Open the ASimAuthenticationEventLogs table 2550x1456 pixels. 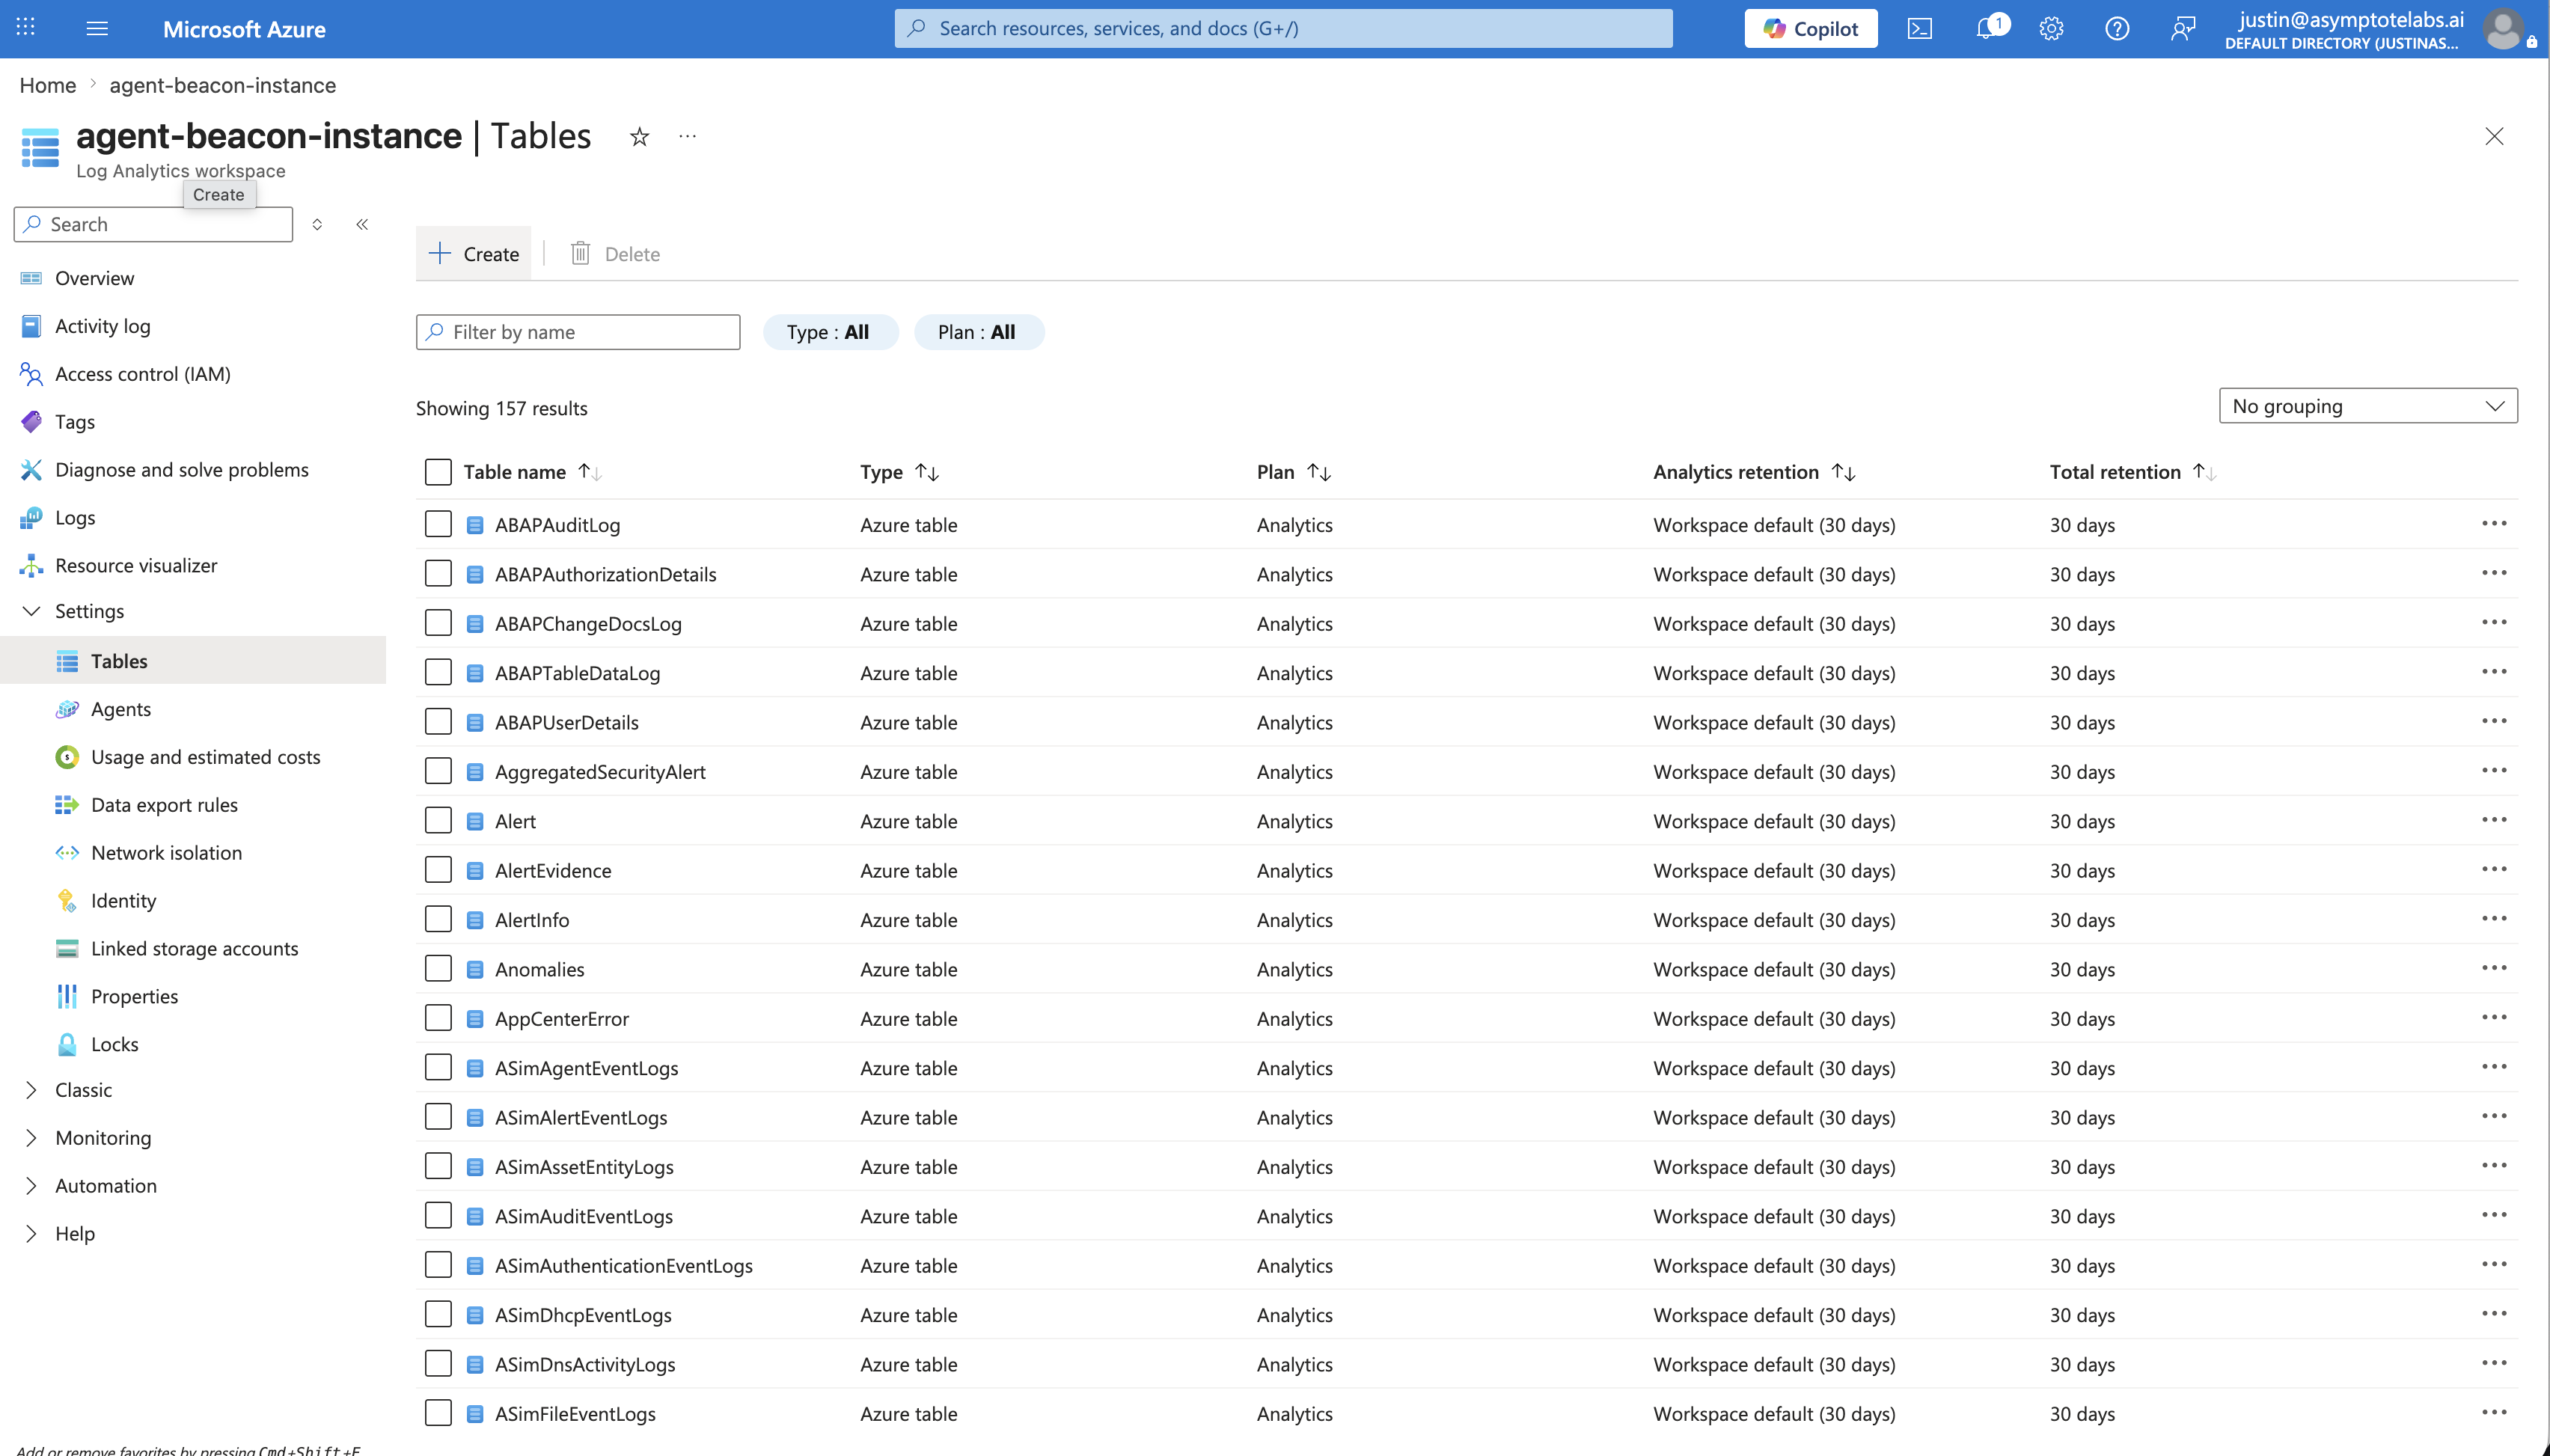point(624,1265)
